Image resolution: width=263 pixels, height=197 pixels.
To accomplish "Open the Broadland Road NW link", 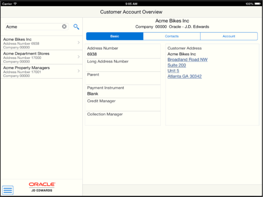I will click(x=188, y=60).
